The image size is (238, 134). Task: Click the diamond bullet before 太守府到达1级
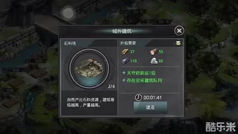click(x=124, y=73)
